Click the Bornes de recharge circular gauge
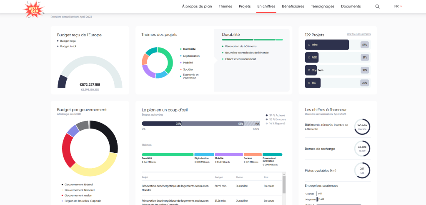 [362, 149]
